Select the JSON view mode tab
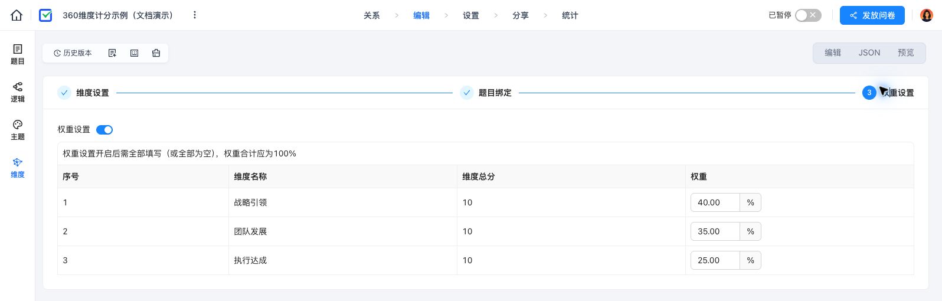This screenshot has height=301, width=942. [x=869, y=53]
